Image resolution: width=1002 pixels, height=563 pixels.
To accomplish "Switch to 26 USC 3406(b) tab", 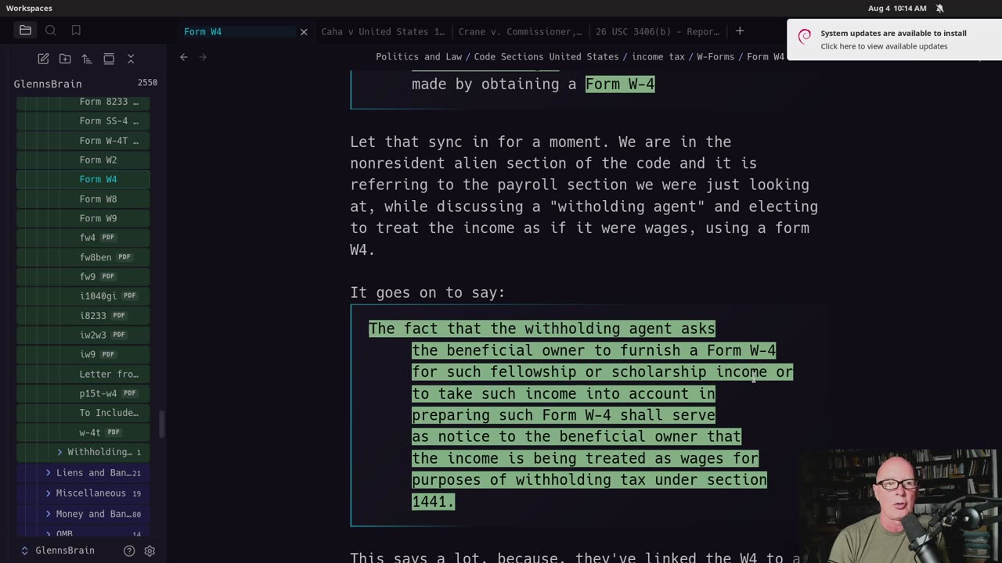I will click(x=658, y=32).
